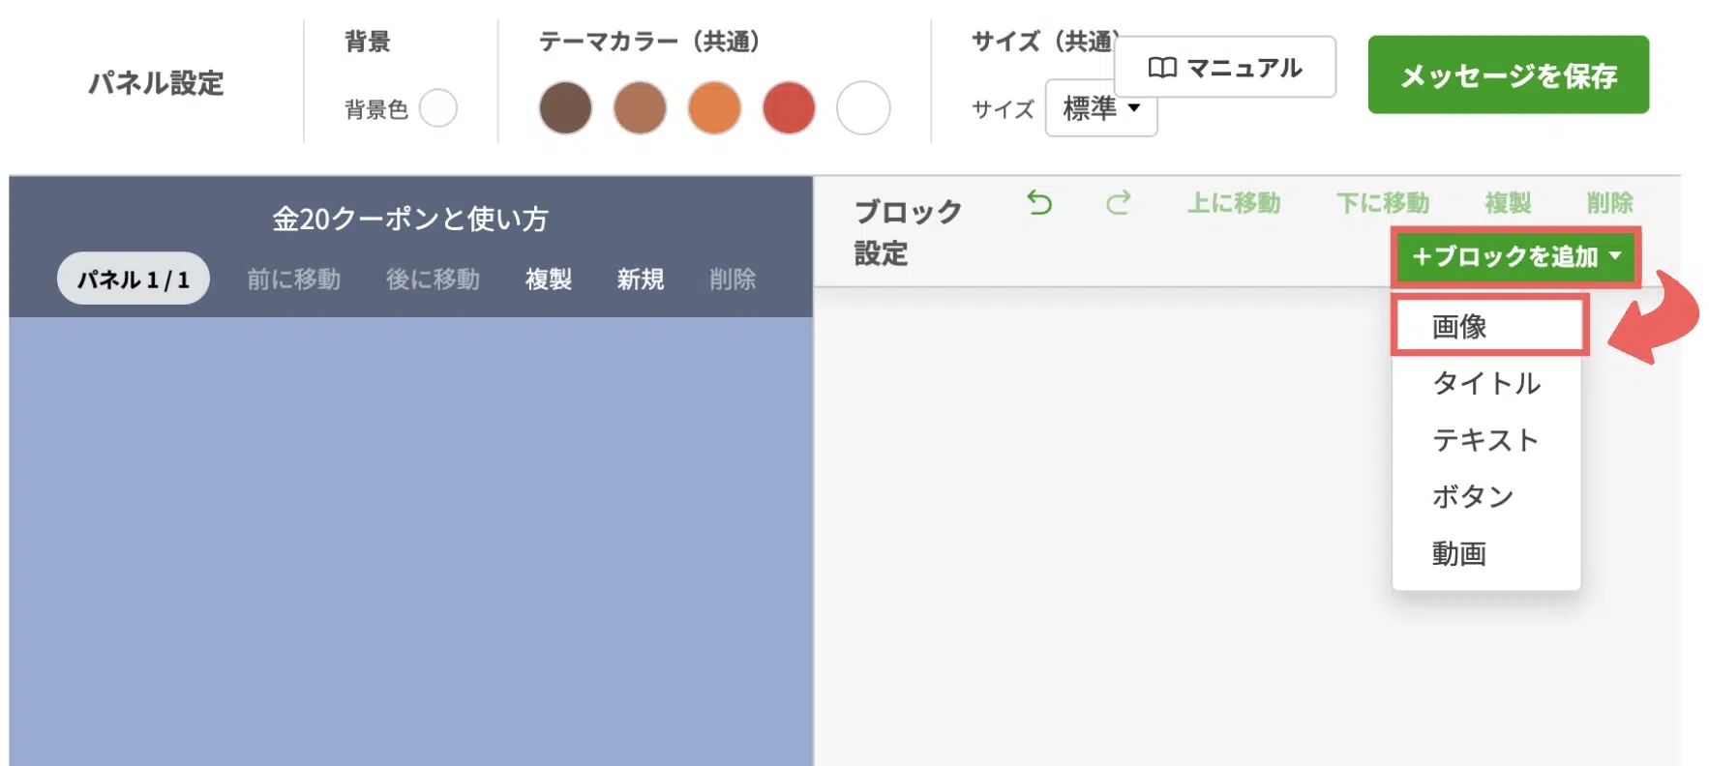
Task: Select the white theme color
Action: point(863,107)
